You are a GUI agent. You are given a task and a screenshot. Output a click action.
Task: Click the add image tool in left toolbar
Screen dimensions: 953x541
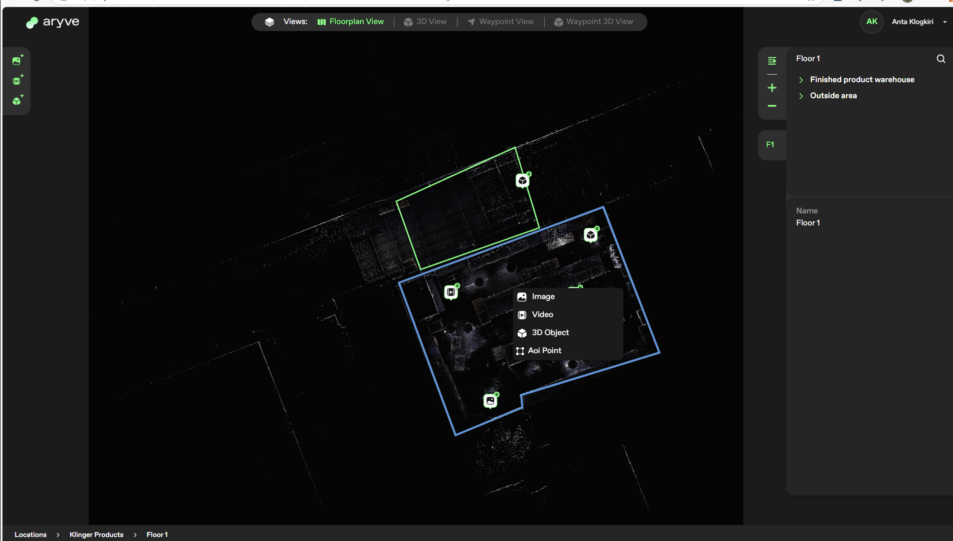click(x=18, y=61)
